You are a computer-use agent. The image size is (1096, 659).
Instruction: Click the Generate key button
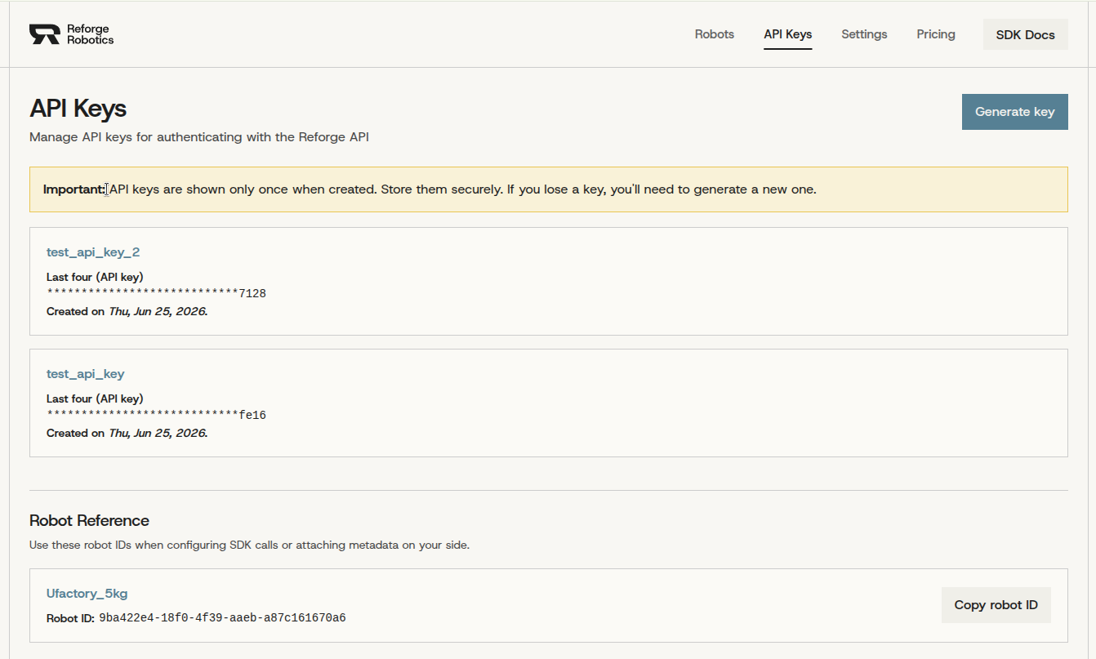click(x=1015, y=112)
